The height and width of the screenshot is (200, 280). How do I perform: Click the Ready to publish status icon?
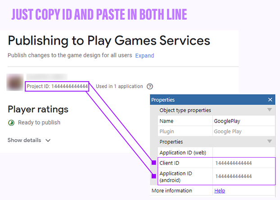[11, 123]
